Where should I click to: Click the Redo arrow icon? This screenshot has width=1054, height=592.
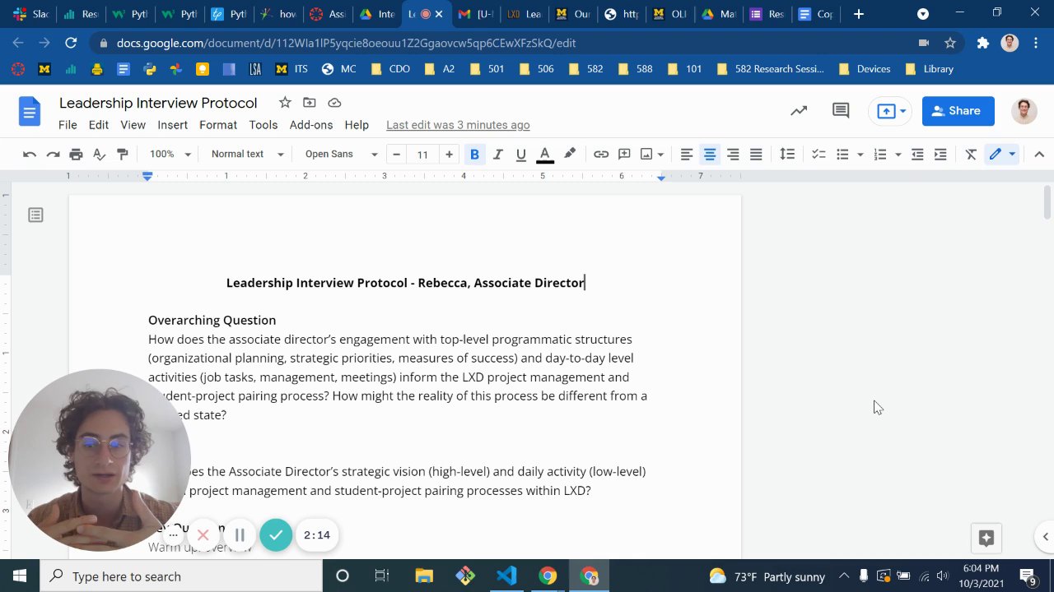[x=53, y=154]
